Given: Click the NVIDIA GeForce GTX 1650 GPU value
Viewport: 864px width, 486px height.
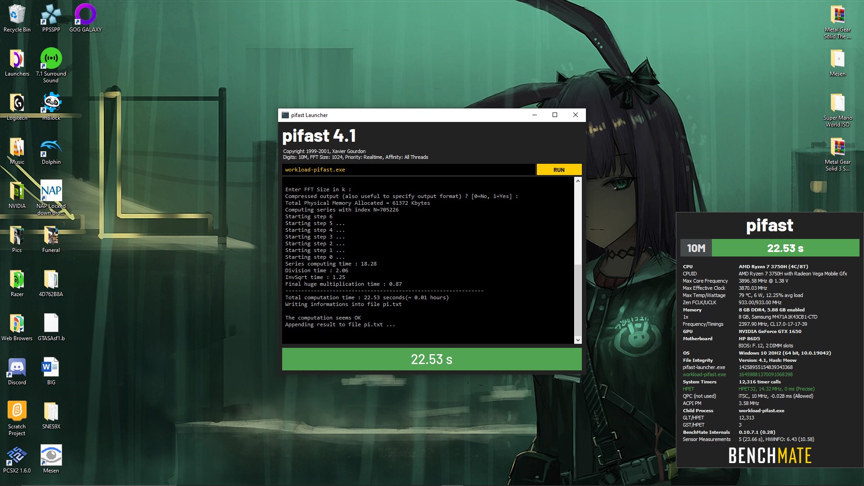Looking at the screenshot, I should [x=769, y=331].
